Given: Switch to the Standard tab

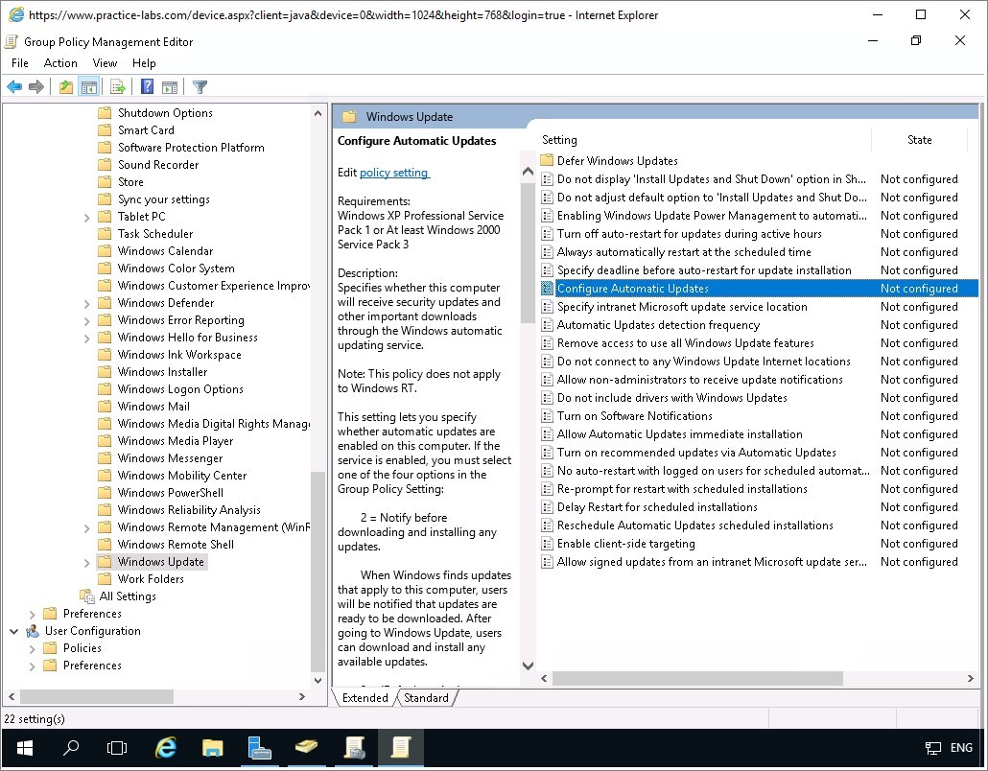Looking at the screenshot, I should click(x=426, y=698).
